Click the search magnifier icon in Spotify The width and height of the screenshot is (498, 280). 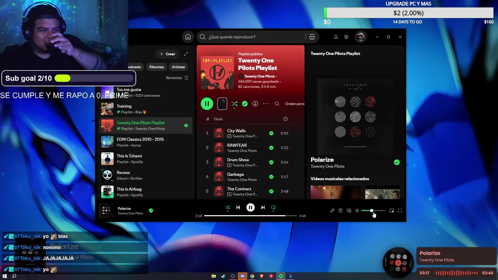[202, 37]
